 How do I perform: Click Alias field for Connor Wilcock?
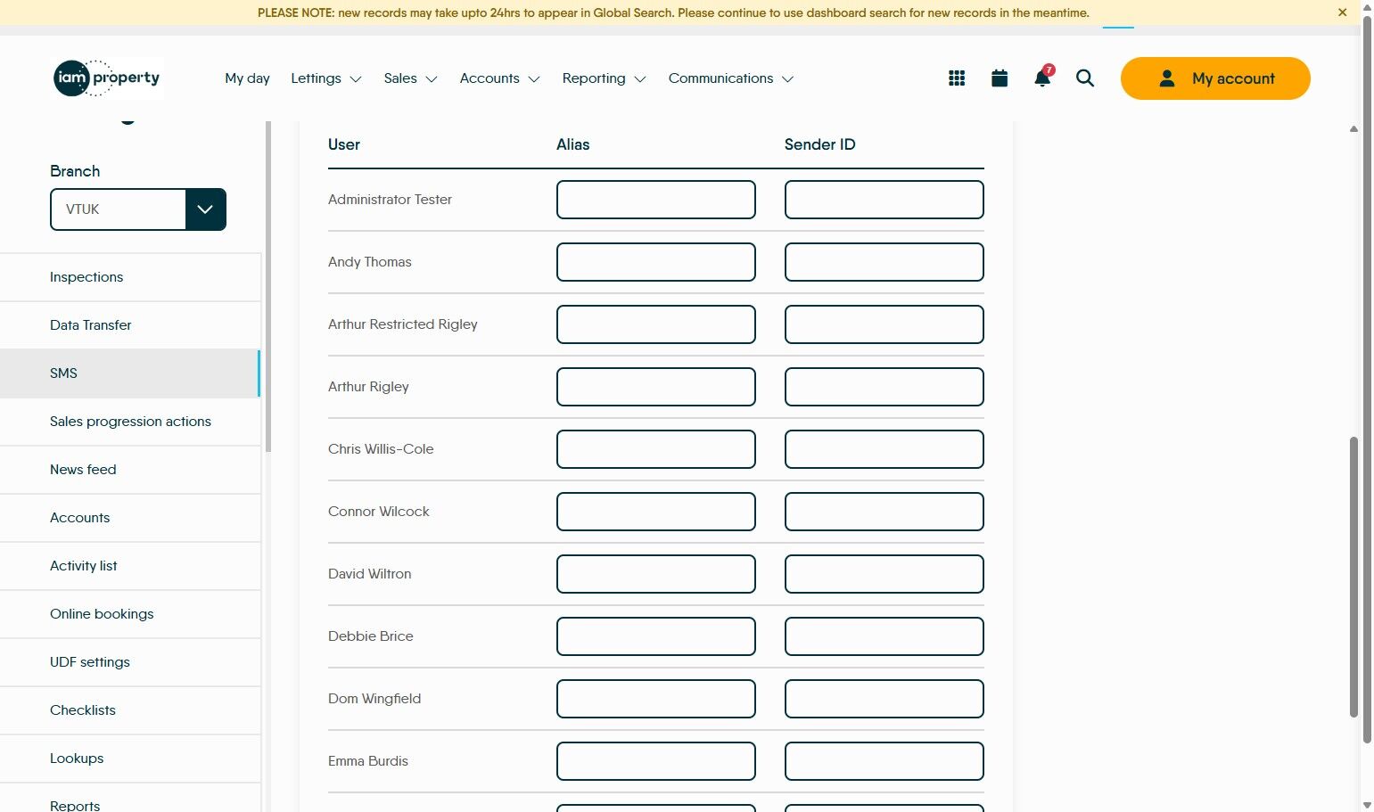tap(656, 512)
